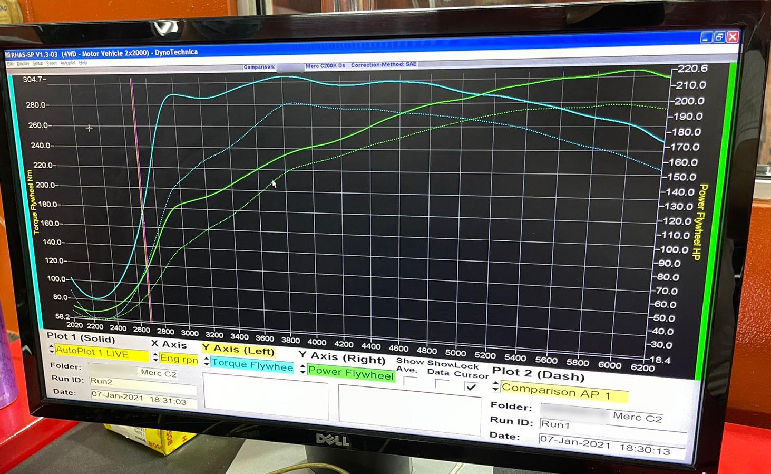Open the AutoPlot 1 LIVE selector
This screenshot has height=474, width=771.
coord(102,353)
